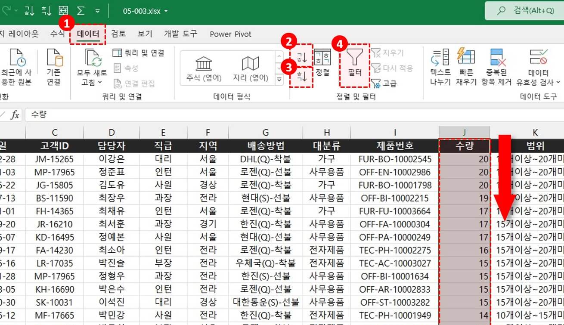Select 지리 (영어) data type
564x325 pixels.
tap(250, 69)
